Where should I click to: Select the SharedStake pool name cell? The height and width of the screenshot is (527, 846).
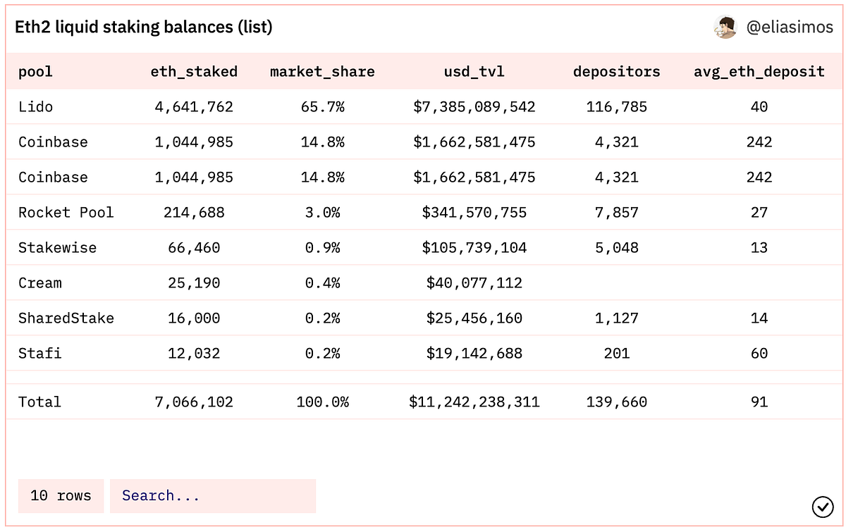[x=66, y=318]
